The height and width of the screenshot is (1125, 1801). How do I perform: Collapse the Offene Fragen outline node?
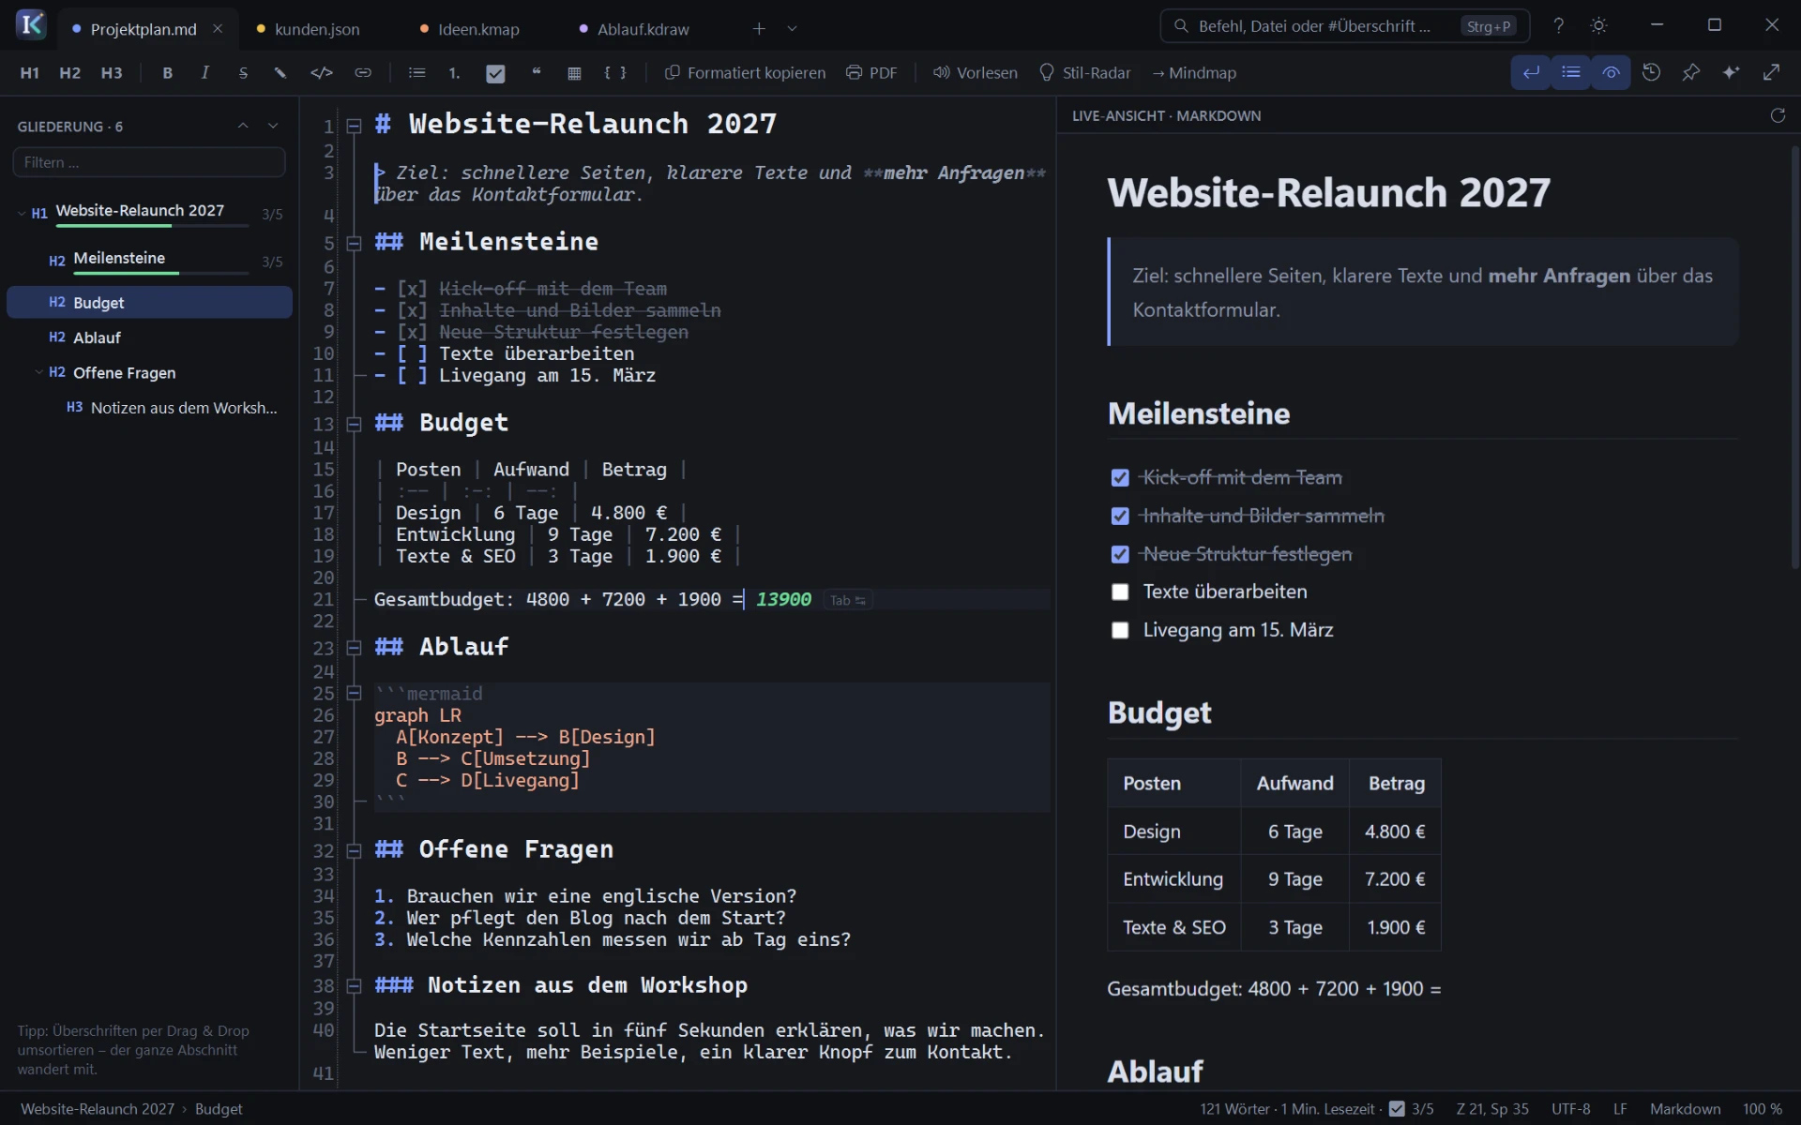click(38, 372)
